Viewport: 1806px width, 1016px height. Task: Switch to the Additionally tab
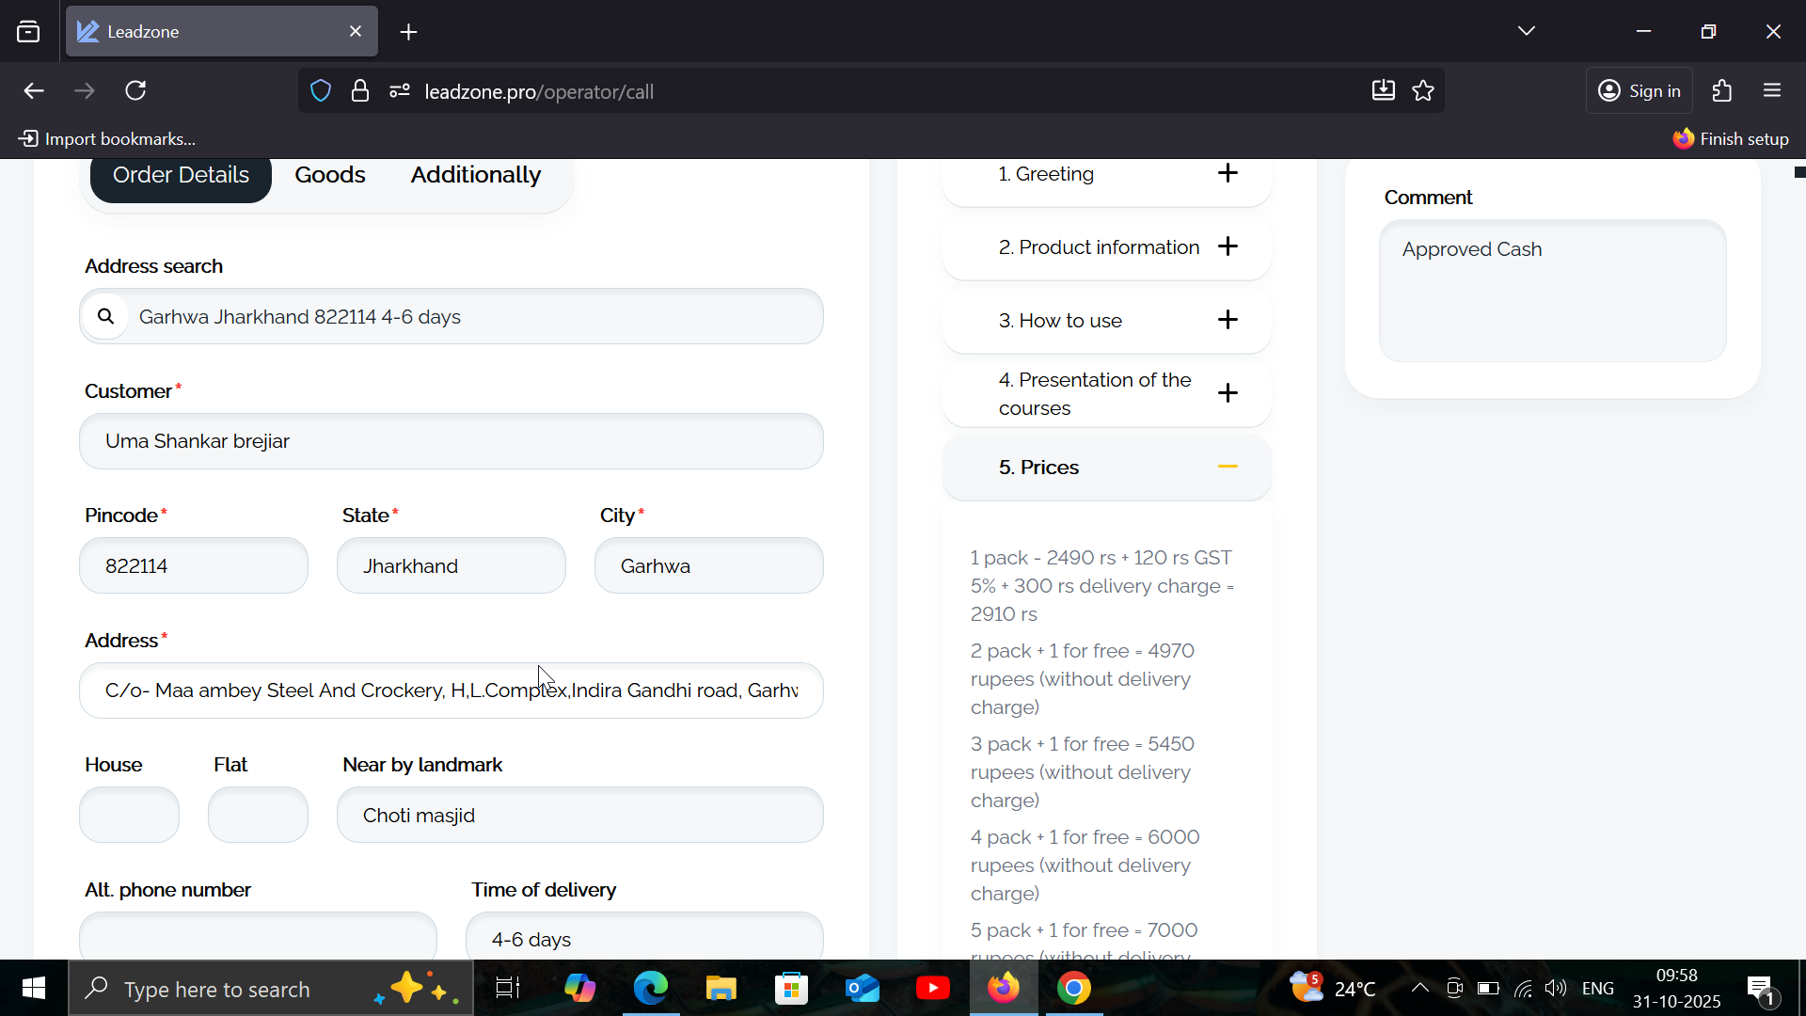[x=475, y=175]
